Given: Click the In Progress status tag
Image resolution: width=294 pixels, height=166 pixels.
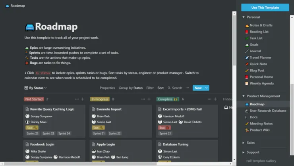Looking at the screenshot, I should point(100,99).
